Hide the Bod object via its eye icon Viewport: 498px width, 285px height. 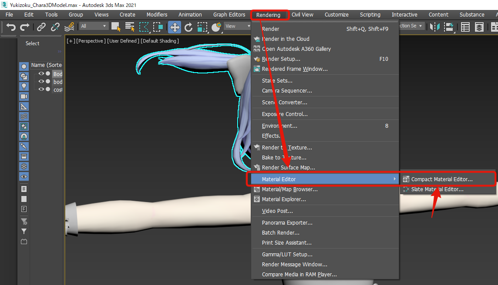(41, 73)
